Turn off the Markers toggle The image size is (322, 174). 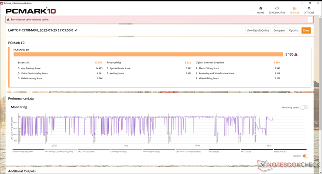[x=305, y=156]
